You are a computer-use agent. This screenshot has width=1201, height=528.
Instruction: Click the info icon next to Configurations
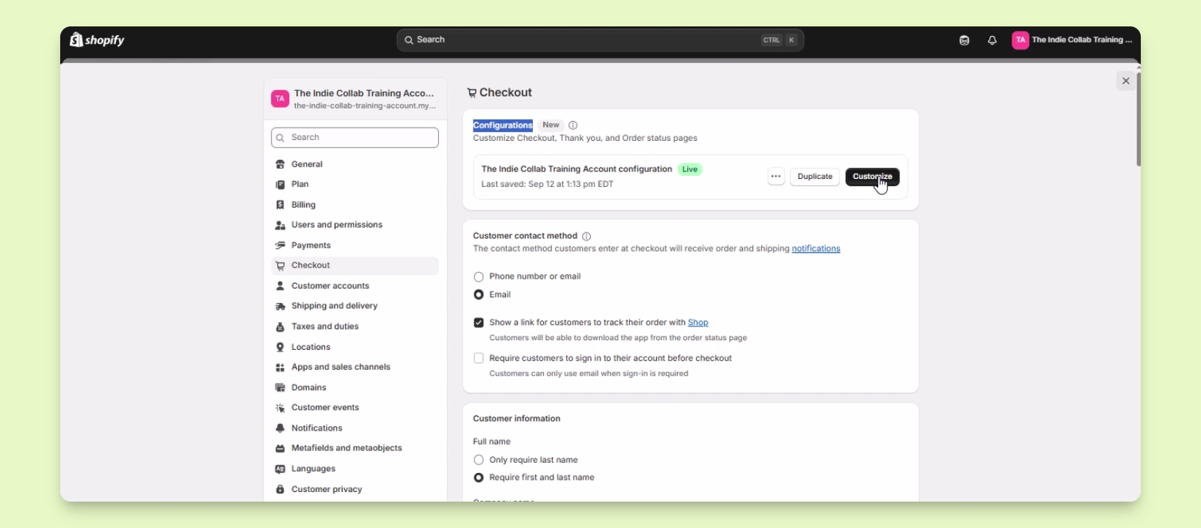tap(573, 125)
